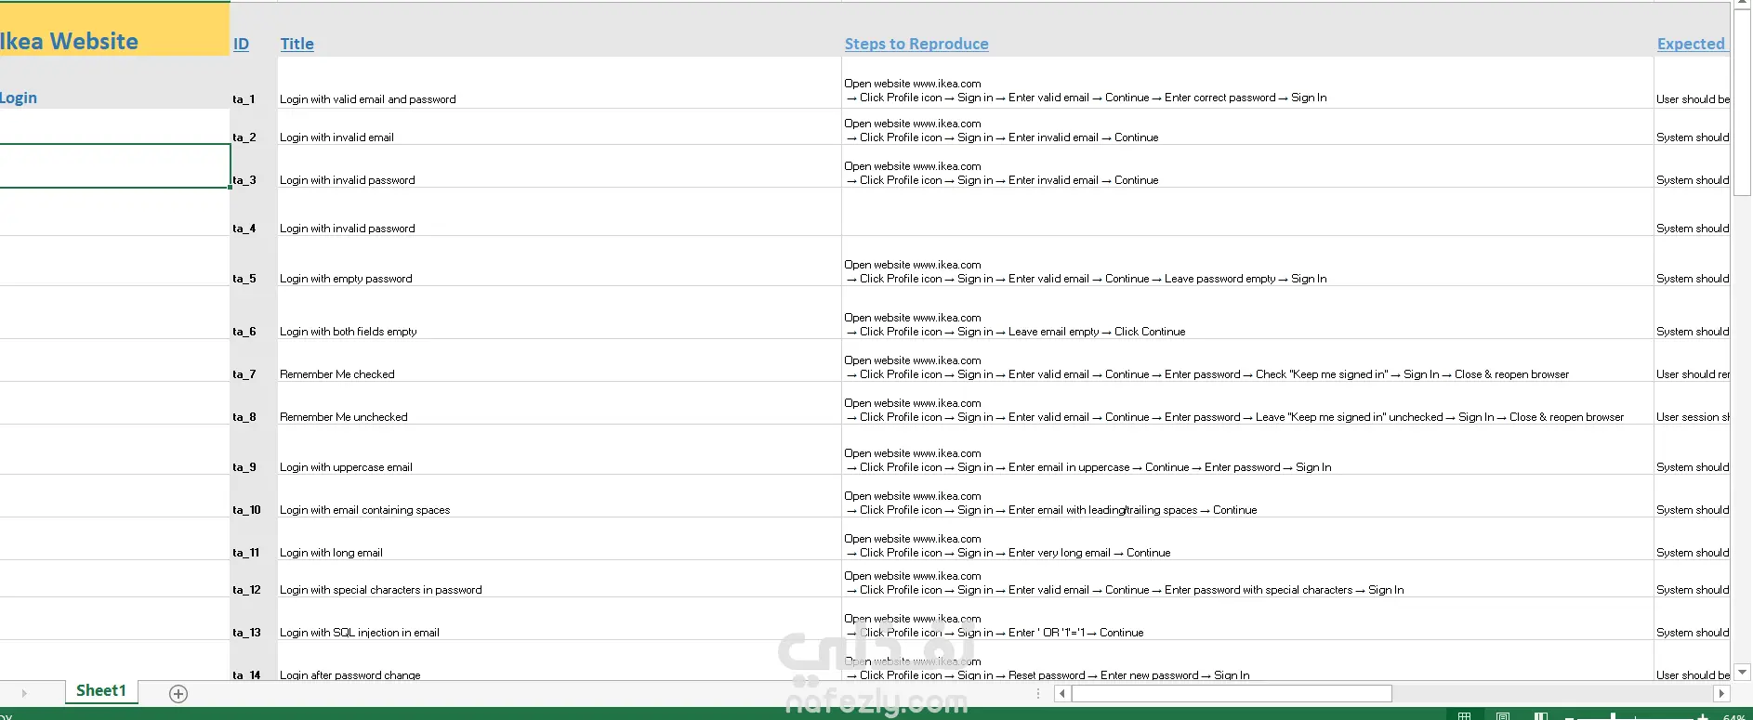This screenshot has height=720, width=1753.
Task: Select cell with ID ta_6
Action: pyautogui.click(x=254, y=312)
